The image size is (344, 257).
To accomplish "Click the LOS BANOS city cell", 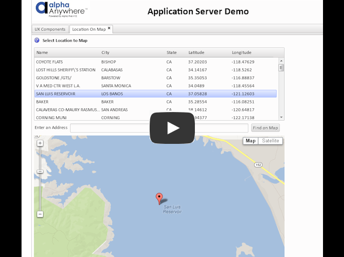I will pyautogui.click(x=112, y=94).
